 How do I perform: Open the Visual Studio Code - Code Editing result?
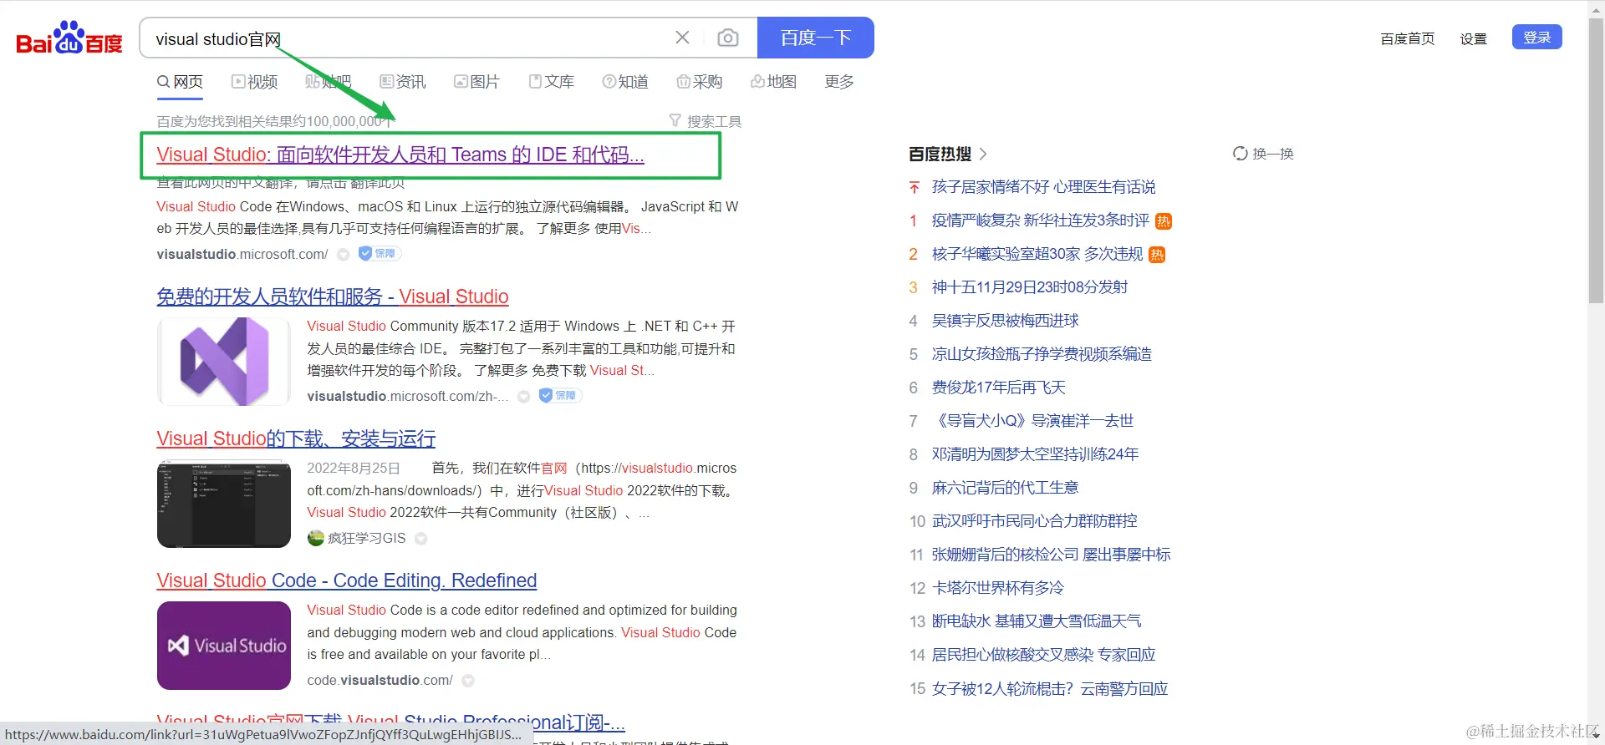347,580
